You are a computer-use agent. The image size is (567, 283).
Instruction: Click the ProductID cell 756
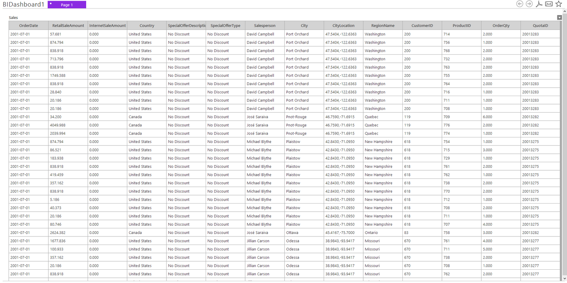(462, 42)
